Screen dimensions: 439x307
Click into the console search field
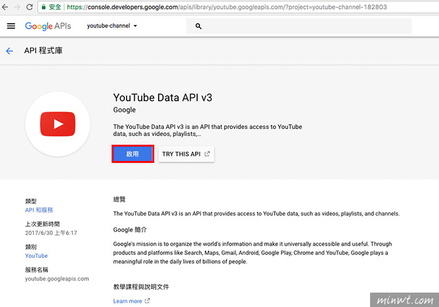[299, 26]
